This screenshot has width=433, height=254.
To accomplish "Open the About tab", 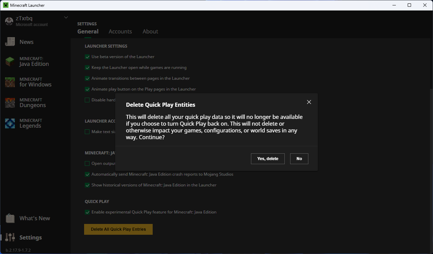I will click(x=150, y=31).
